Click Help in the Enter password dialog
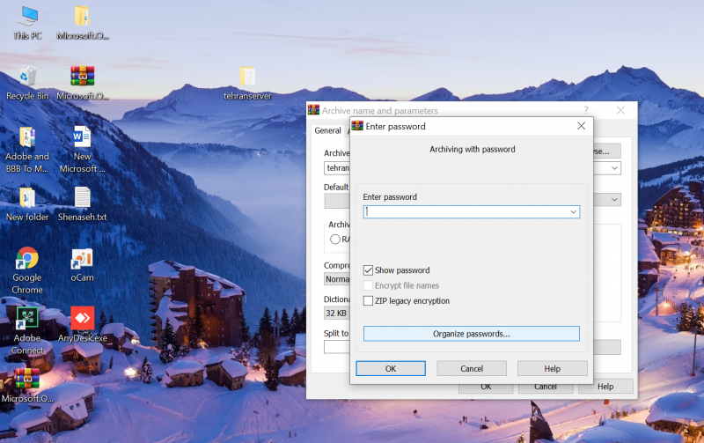This screenshot has height=443, width=704. point(552,368)
